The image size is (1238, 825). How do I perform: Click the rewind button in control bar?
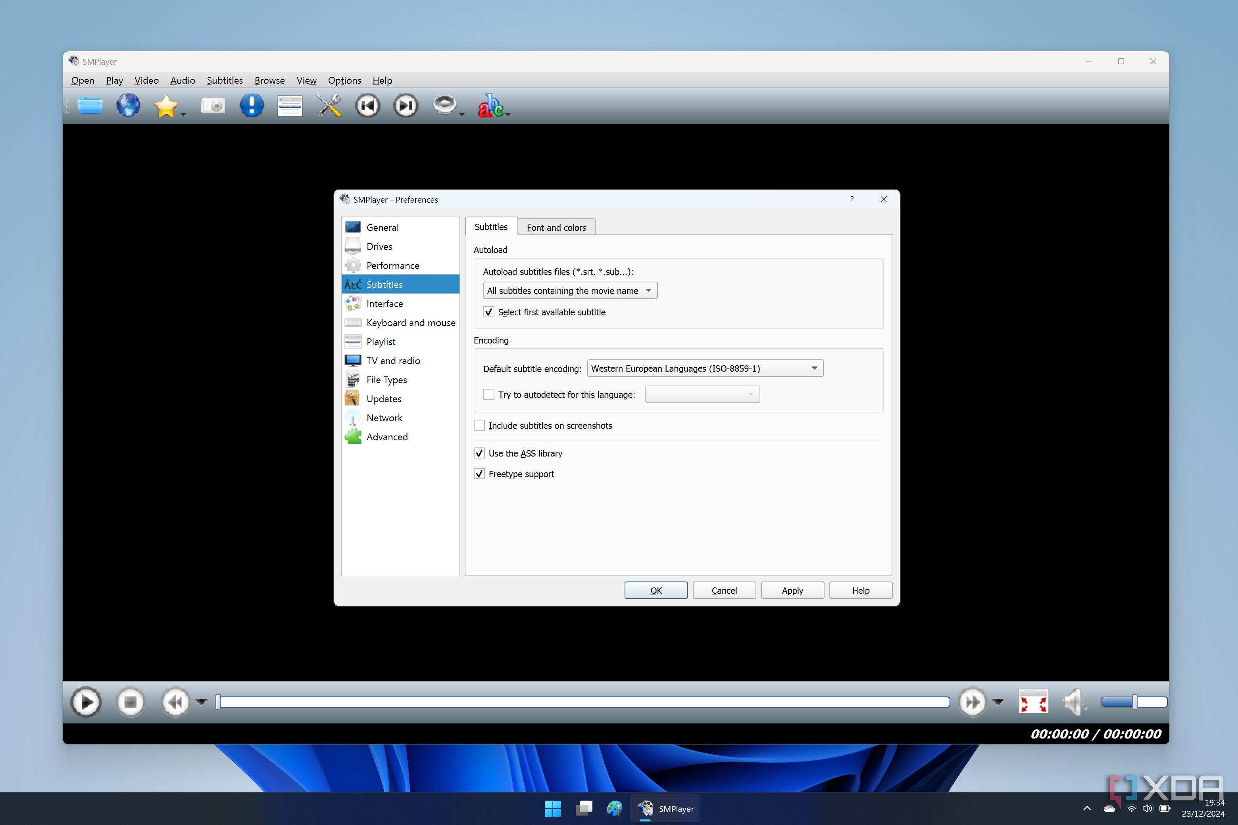(x=175, y=702)
